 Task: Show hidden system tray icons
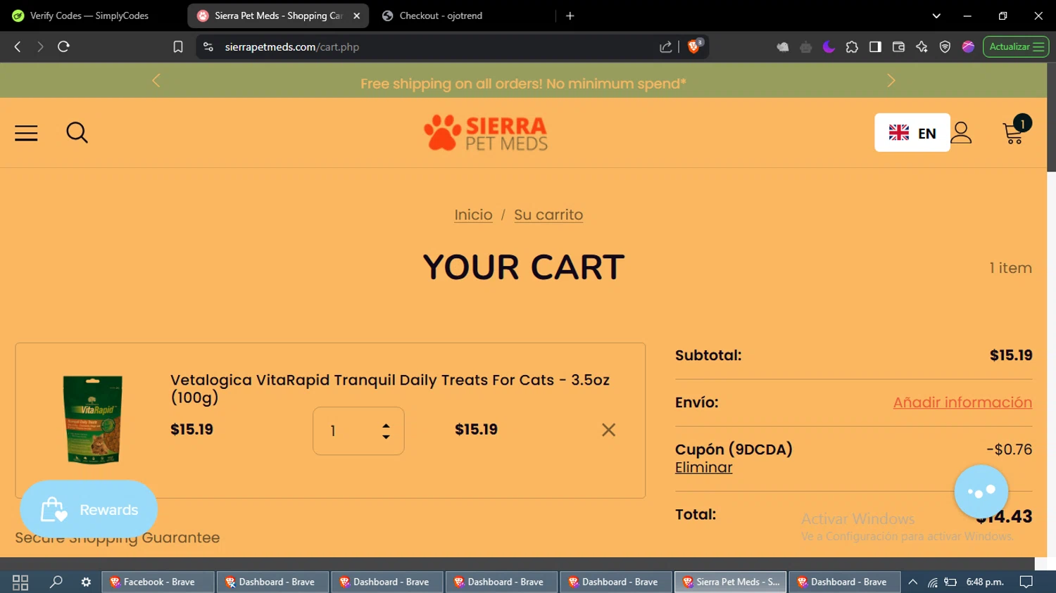coord(912,582)
